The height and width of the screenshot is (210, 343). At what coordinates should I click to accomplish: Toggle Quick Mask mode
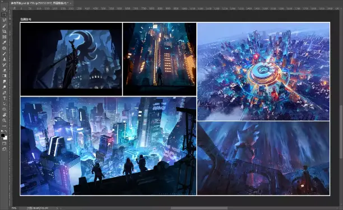point(4,144)
